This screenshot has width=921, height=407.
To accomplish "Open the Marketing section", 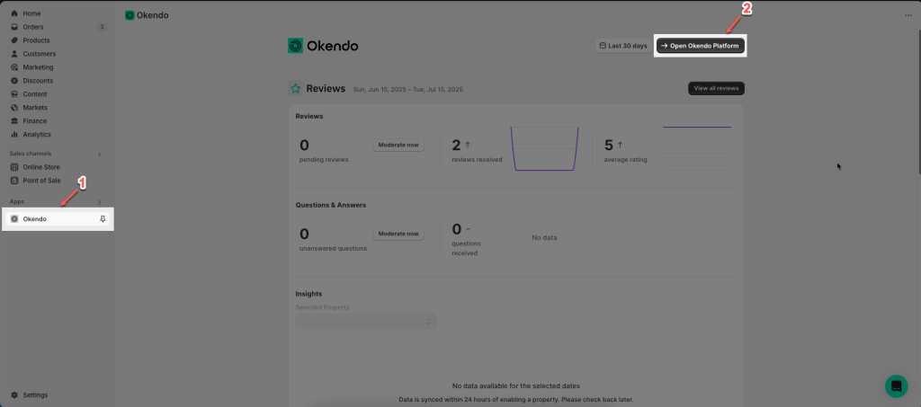I will (38, 66).
